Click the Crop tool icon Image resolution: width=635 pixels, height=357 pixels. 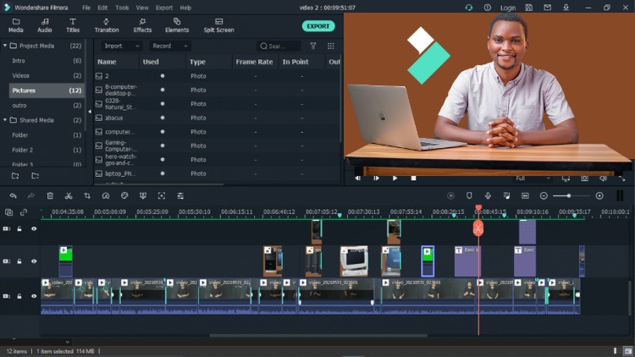[87, 196]
